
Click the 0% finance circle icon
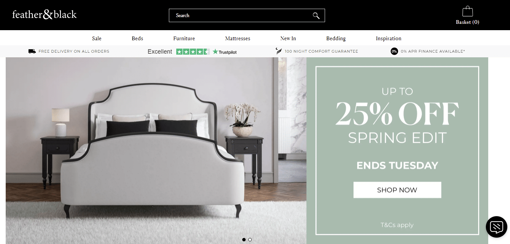pyautogui.click(x=394, y=51)
